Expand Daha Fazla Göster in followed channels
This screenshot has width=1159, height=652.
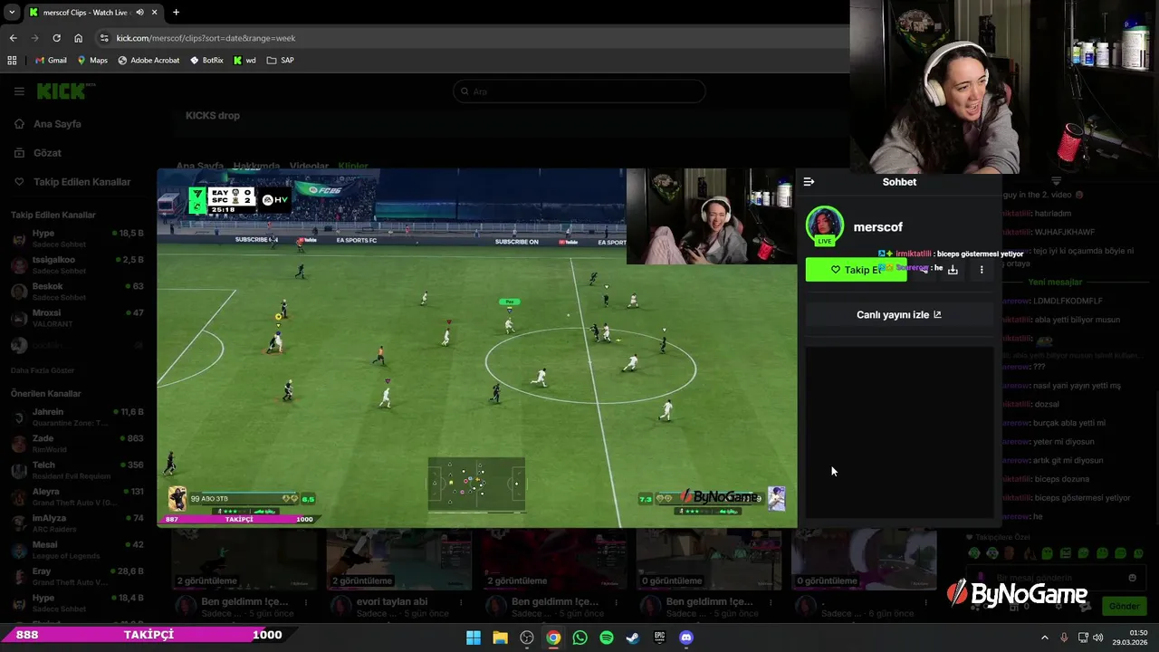point(43,370)
